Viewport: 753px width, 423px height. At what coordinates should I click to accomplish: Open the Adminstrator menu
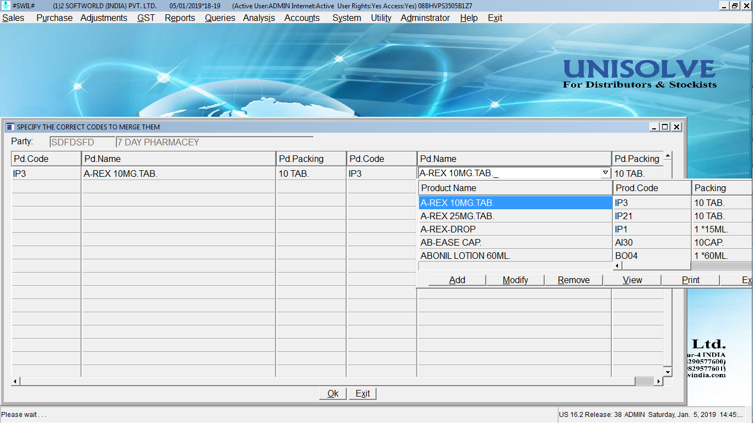(425, 18)
